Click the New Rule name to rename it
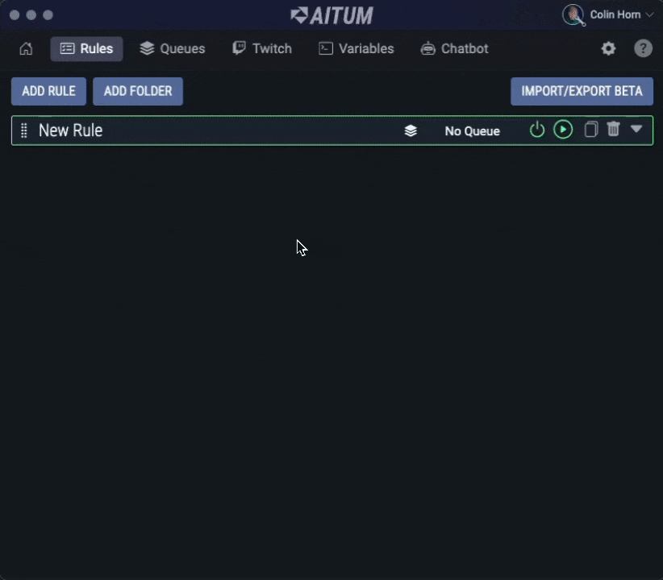Screen dimensions: 663x580 click(71, 130)
